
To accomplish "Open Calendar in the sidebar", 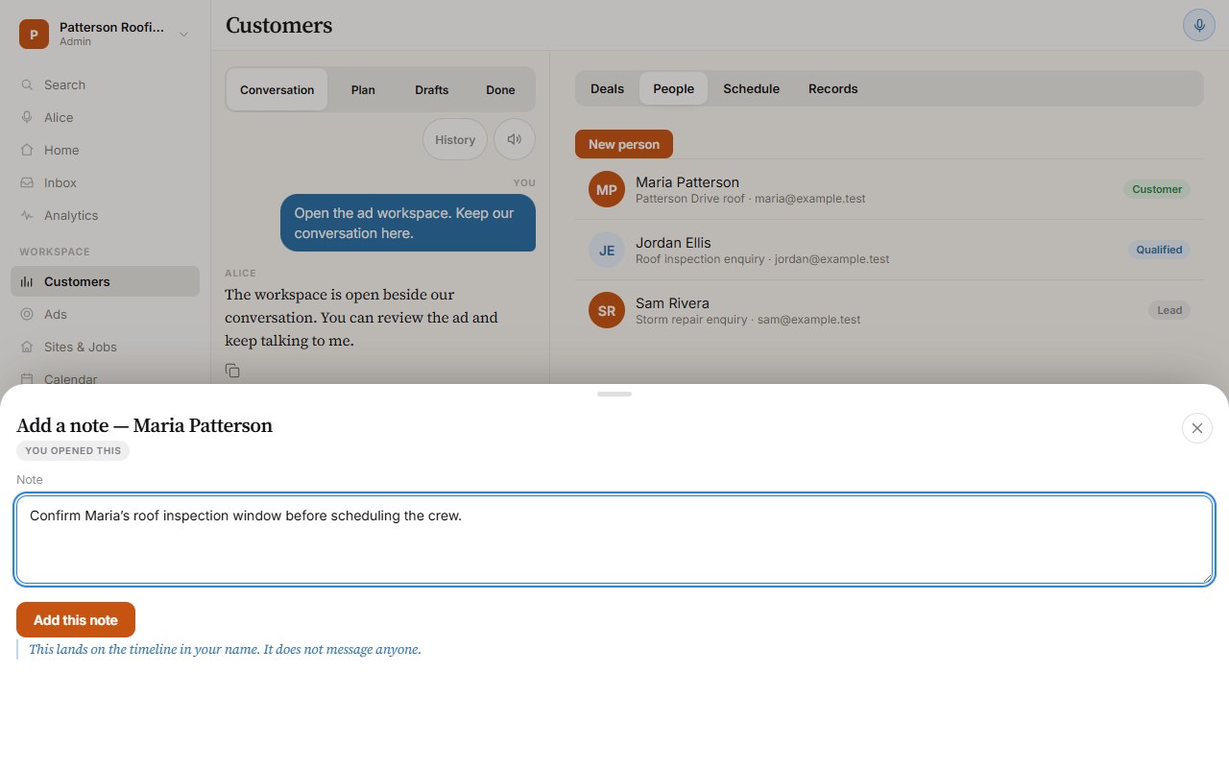I will [105, 379].
